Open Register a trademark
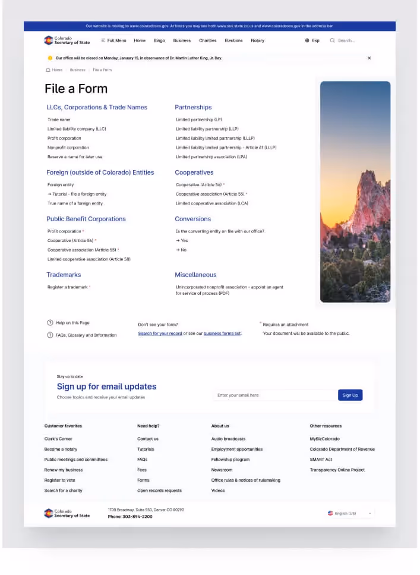The width and height of the screenshot is (420, 575). click(68, 287)
